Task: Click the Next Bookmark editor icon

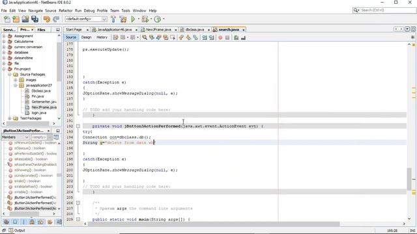Action: [x=188, y=38]
